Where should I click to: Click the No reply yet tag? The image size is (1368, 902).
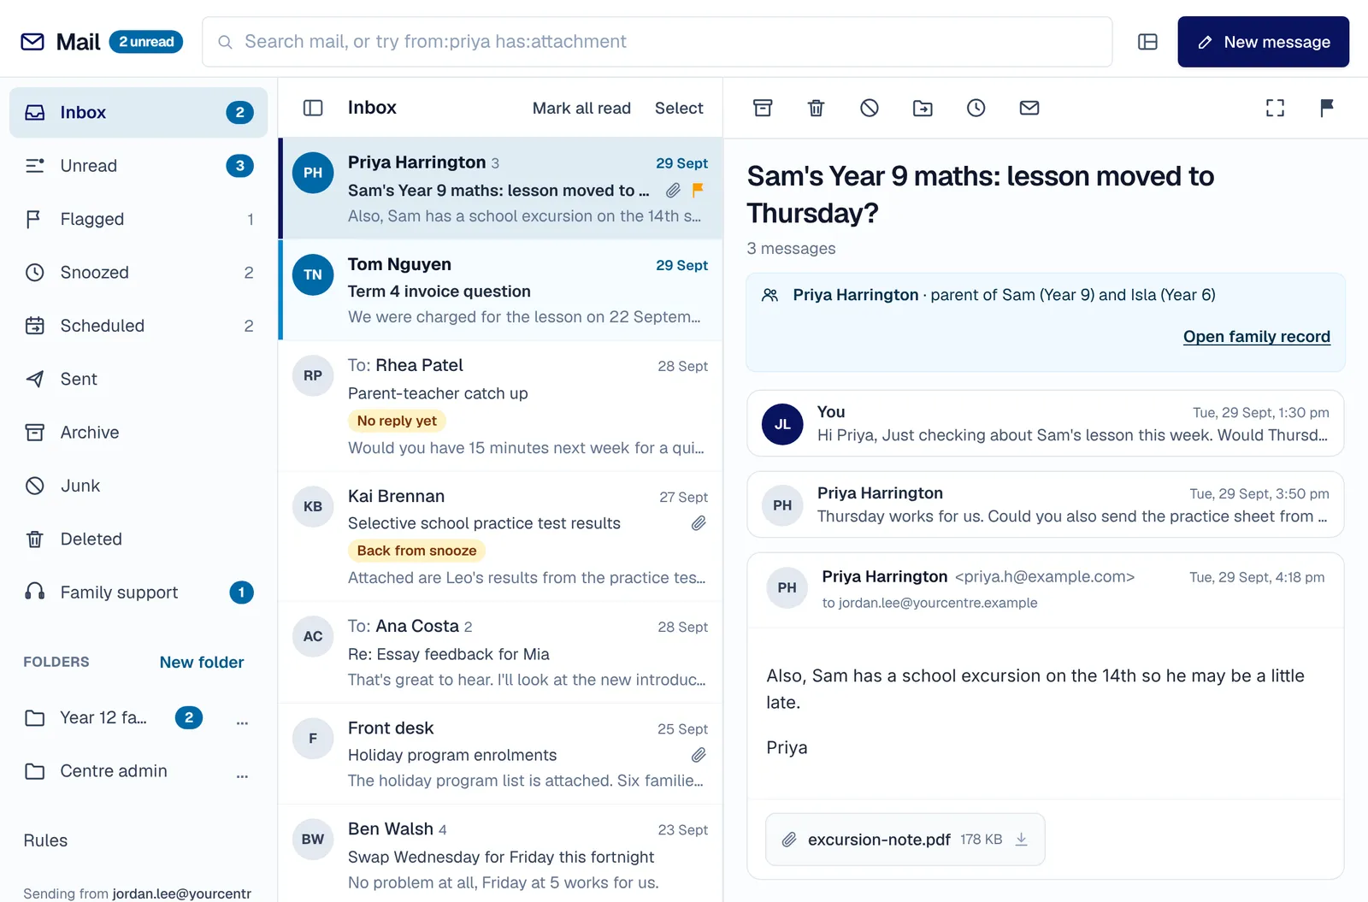pos(397,421)
